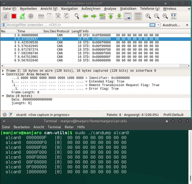Viewport: 192px width, 184px height.
Task: Click packet list scroll right arrow
Action: pos(189,66)
